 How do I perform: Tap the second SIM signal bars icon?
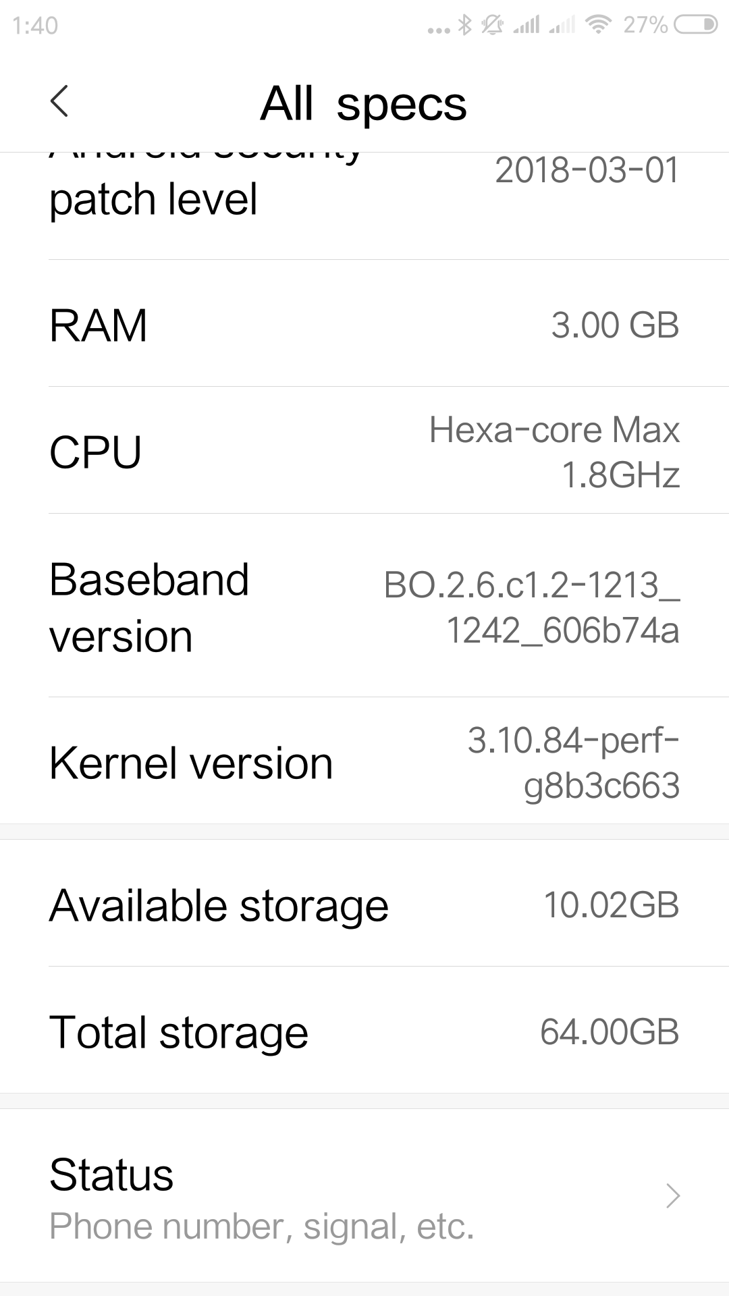(x=562, y=25)
